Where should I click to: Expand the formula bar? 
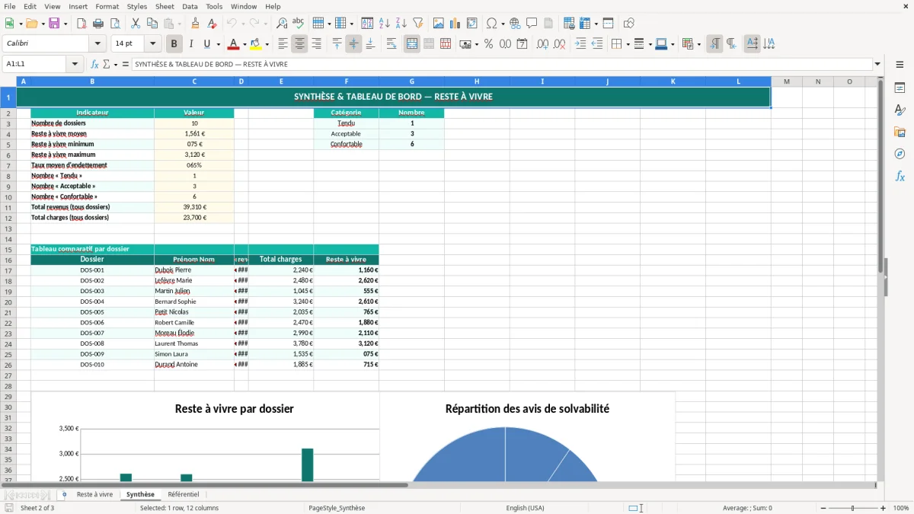pos(877,65)
